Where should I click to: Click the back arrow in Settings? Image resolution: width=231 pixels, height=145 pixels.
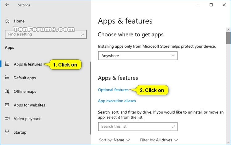(x=7, y=5)
